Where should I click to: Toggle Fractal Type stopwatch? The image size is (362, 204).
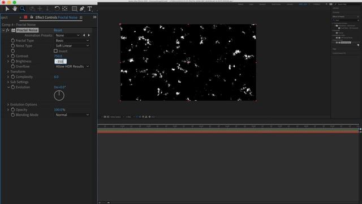point(13,40)
